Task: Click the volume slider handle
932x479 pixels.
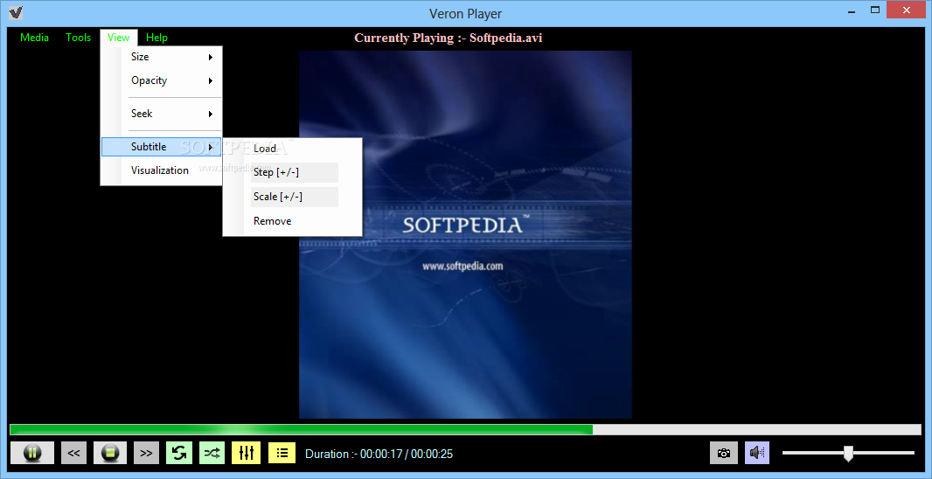Action: pos(849,454)
